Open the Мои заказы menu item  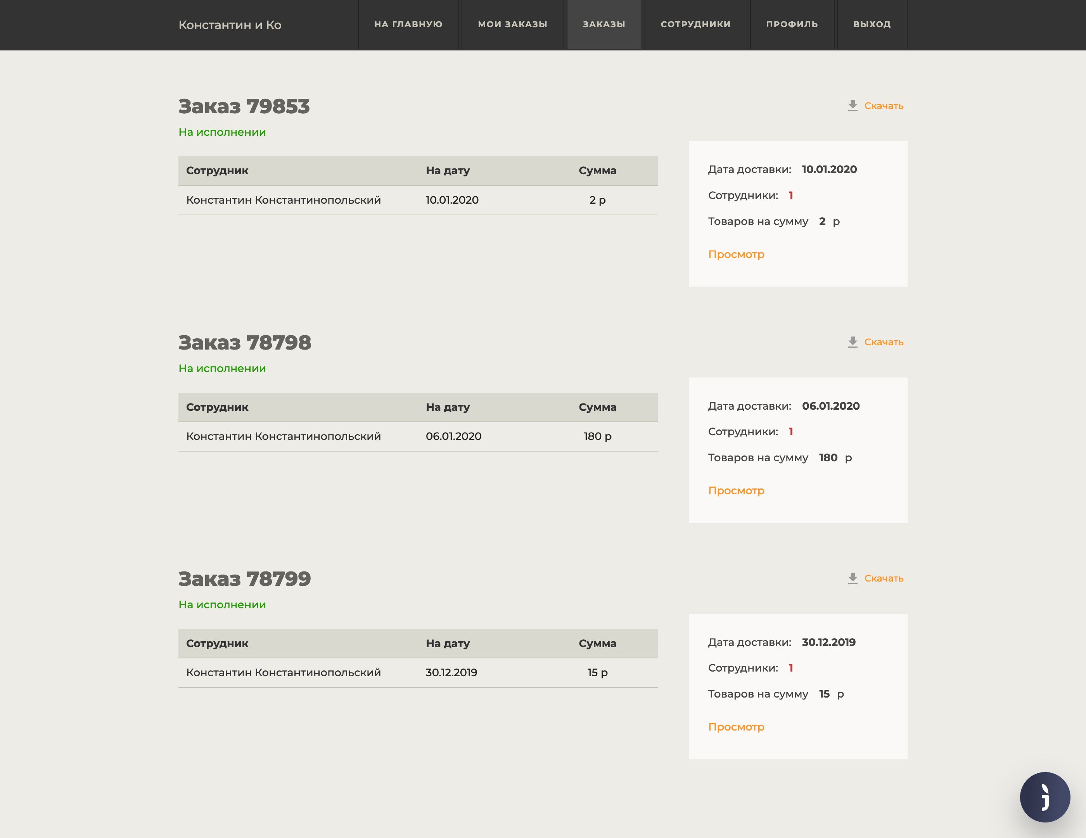point(513,24)
